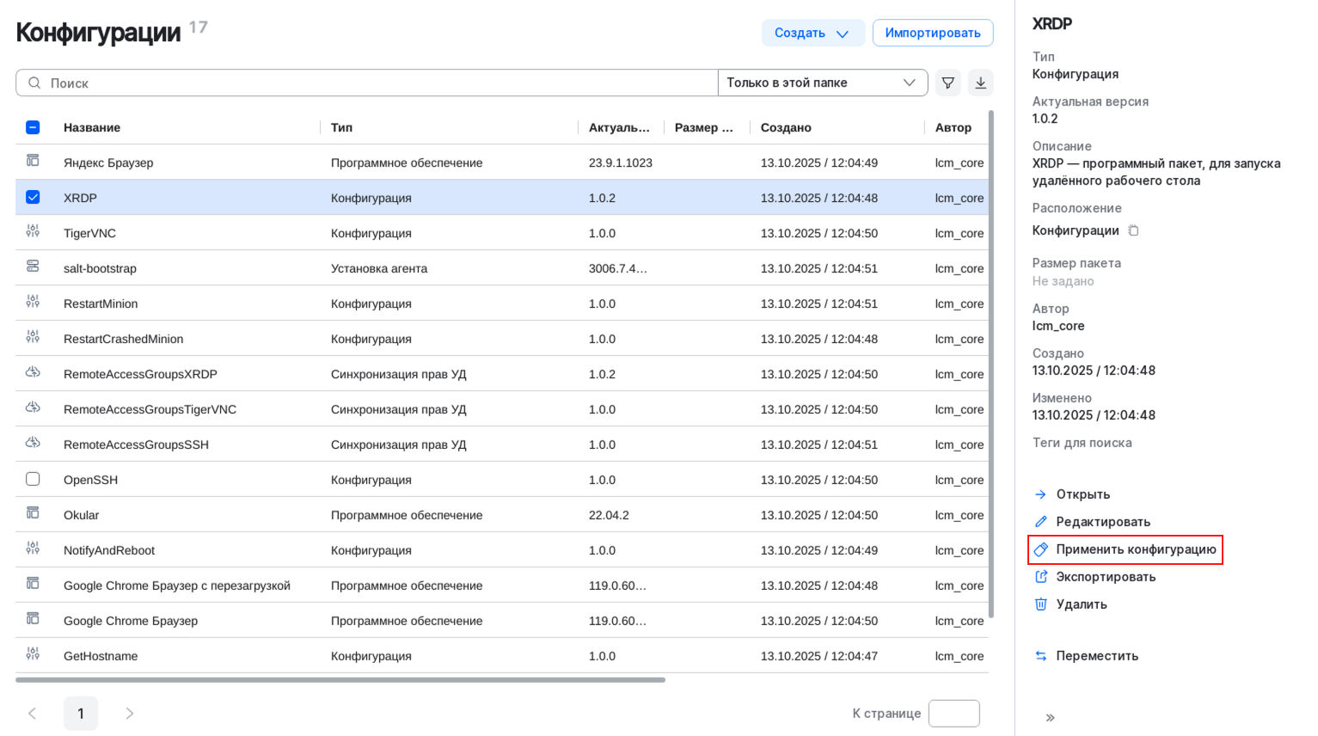1318x736 pixels.
Task: Select Открыть in the side panel
Action: [1082, 494]
